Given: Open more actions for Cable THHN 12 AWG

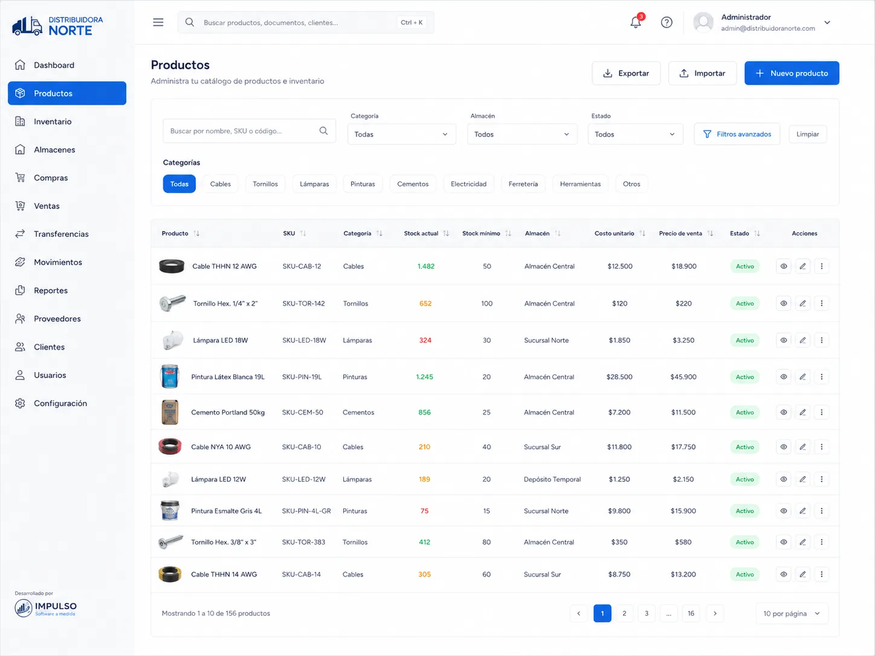Looking at the screenshot, I should tap(822, 266).
